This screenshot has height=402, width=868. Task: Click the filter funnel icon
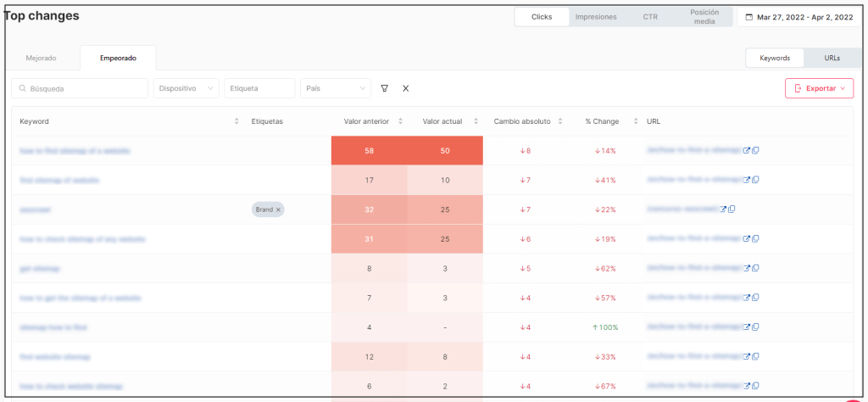tap(385, 88)
